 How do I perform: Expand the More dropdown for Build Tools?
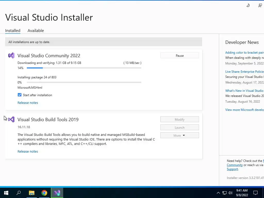tap(180, 135)
